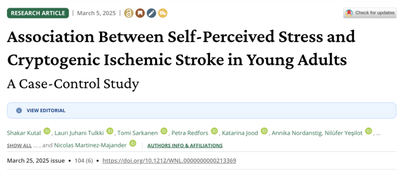This screenshot has height=172, width=400.
Task: Click the blue pencil badge icon
Action: (x=151, y=13)
